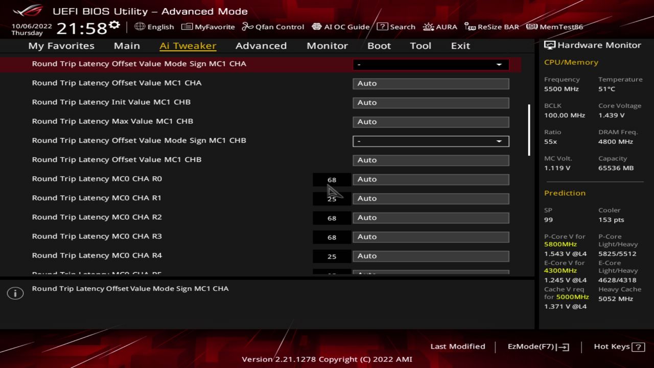Image resolution: width=654 pixels, height=368 pixels.
Task: Edit Round Trip Latency Offset Value MC1 CHA field
Action: coord(431,83)
